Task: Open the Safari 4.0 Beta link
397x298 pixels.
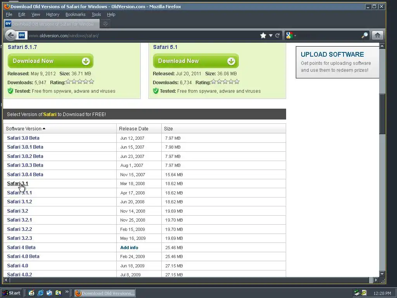Action: point(23,256)
